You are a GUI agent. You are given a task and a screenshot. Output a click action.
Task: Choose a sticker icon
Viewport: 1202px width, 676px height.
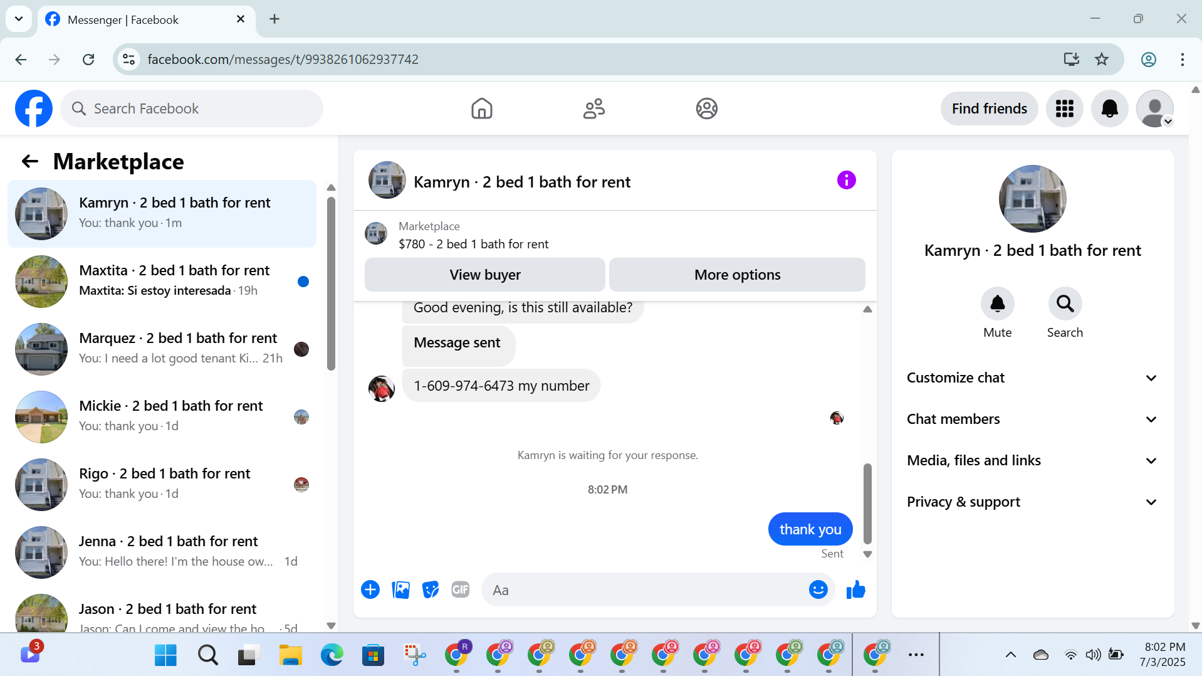[431, 589]
